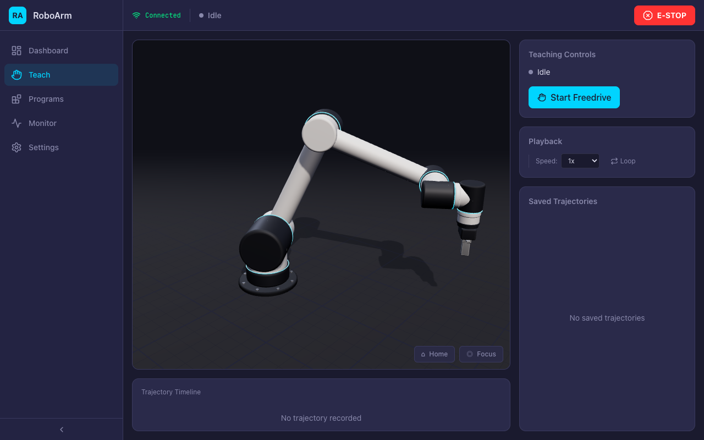This screenshot has width=704, height=440.
Task: Reset the 3D view with Home
Action: [435, 354]
